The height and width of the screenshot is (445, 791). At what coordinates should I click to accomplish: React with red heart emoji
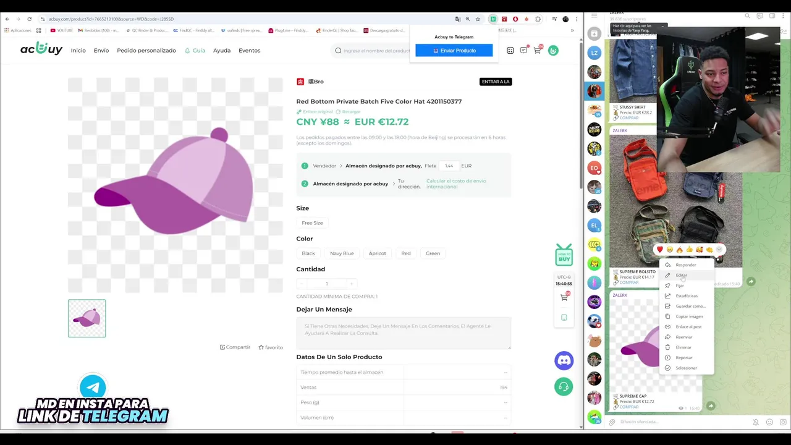pos(660,250)
